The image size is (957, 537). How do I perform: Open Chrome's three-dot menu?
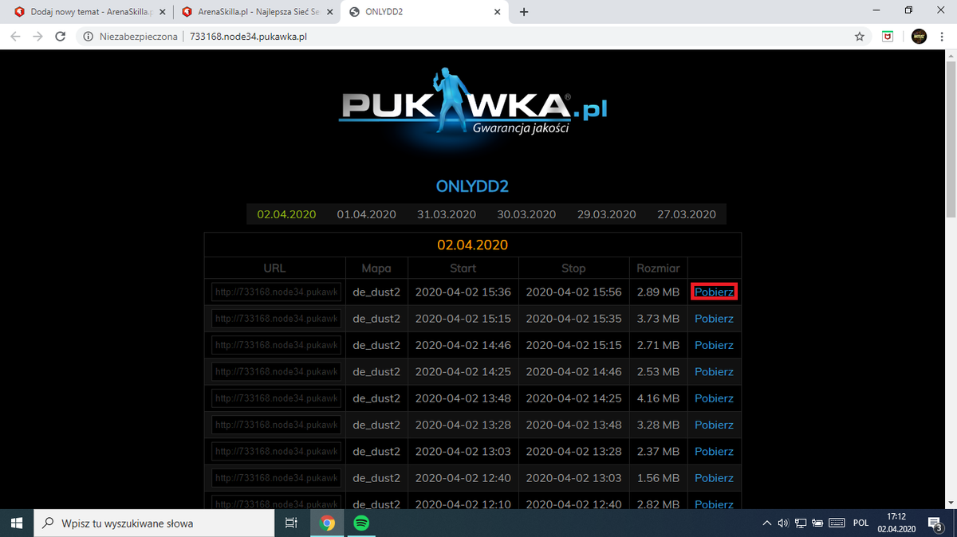946,37
